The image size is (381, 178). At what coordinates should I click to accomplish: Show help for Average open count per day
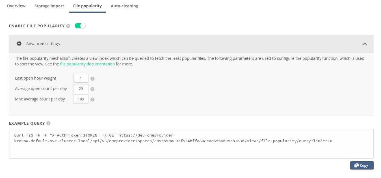tap(92, 89)
